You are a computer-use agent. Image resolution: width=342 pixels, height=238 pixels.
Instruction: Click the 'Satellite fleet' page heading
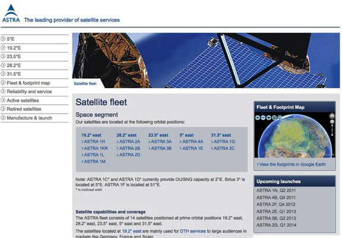tap(101, 102)
